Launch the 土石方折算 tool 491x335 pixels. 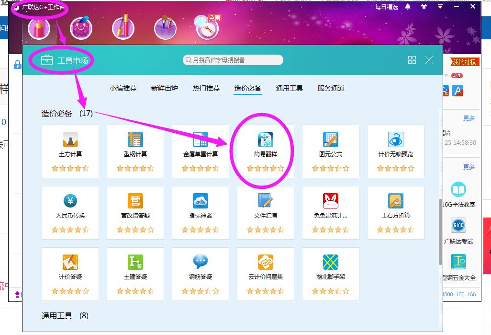point(396,213)
